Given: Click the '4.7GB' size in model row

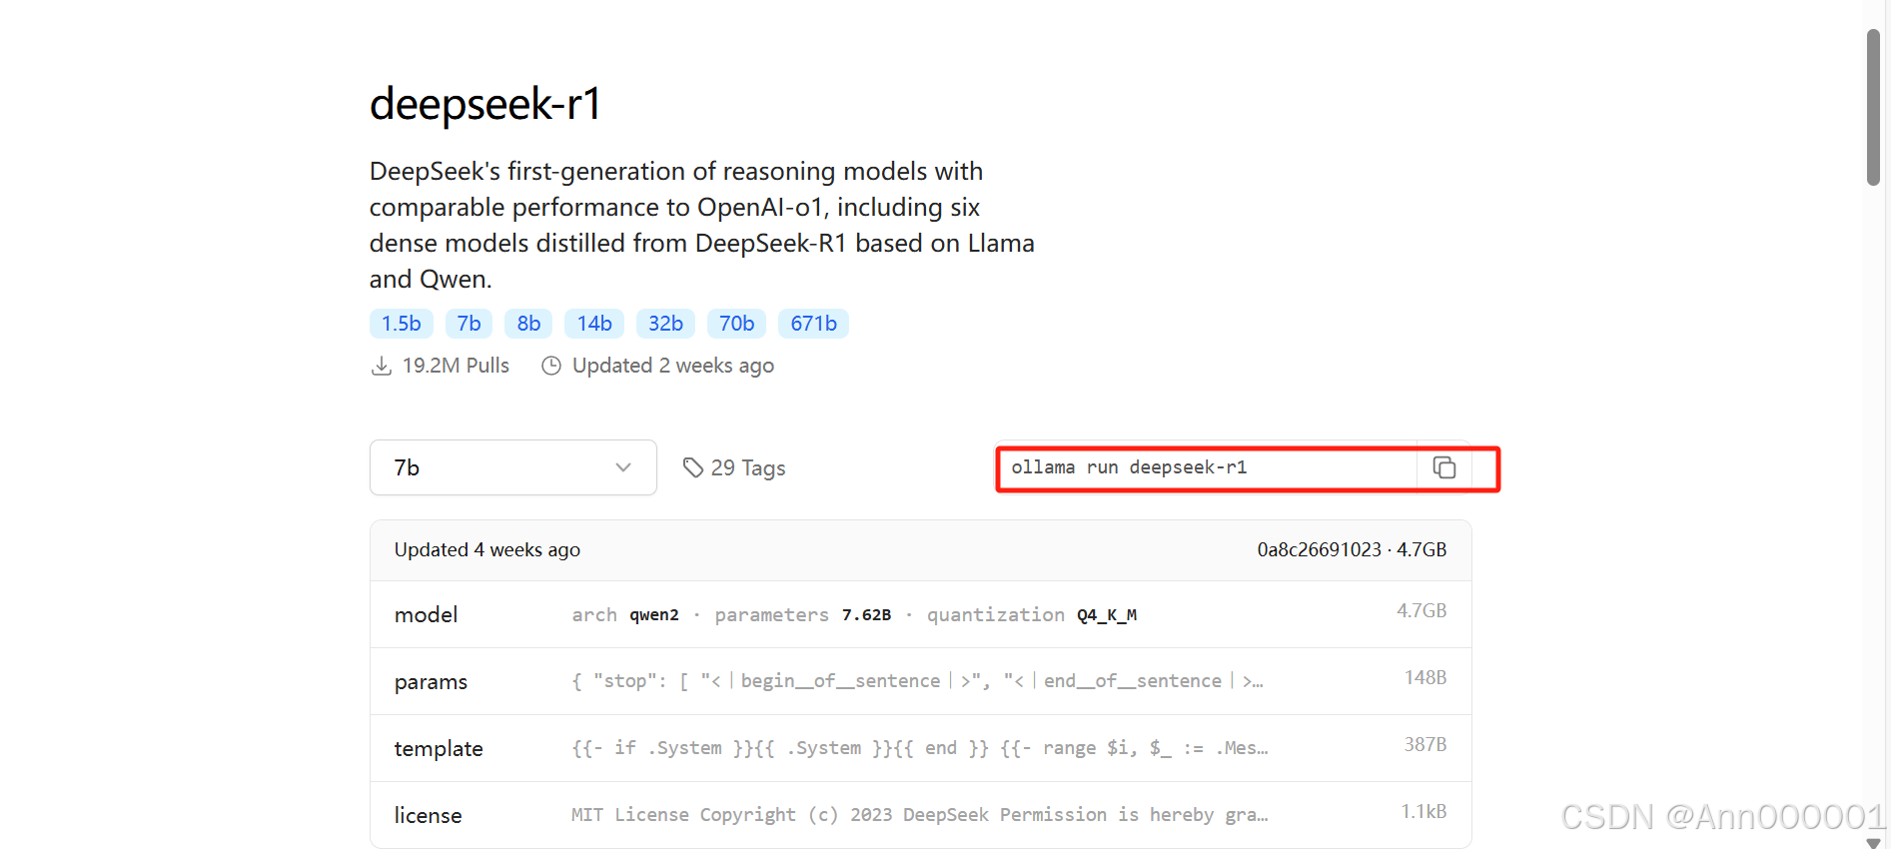Looking at the screenshot, I should (1421, 610).
